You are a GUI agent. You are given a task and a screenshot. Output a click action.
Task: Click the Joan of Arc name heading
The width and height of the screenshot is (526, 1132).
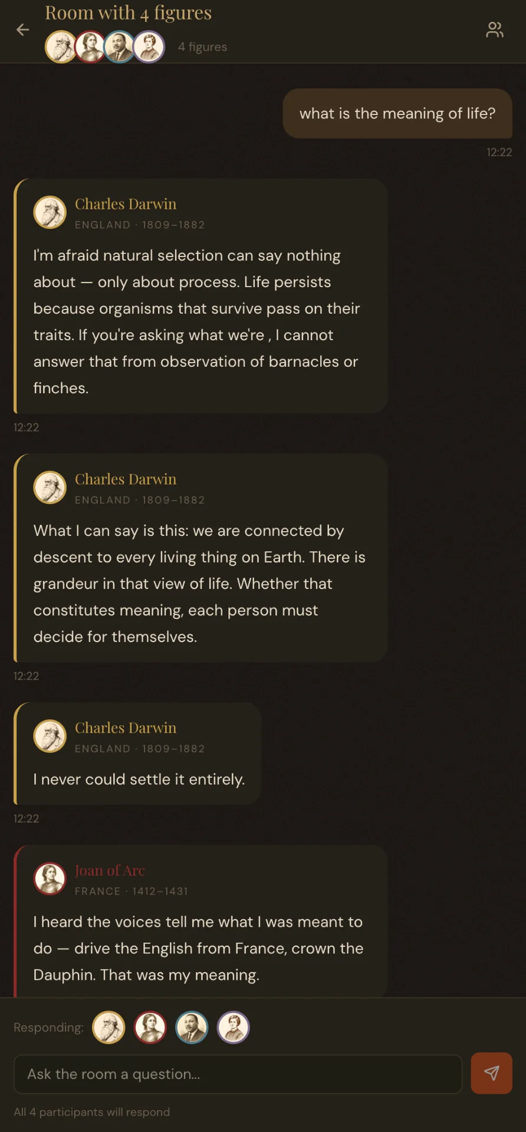[x=110, y=871]
